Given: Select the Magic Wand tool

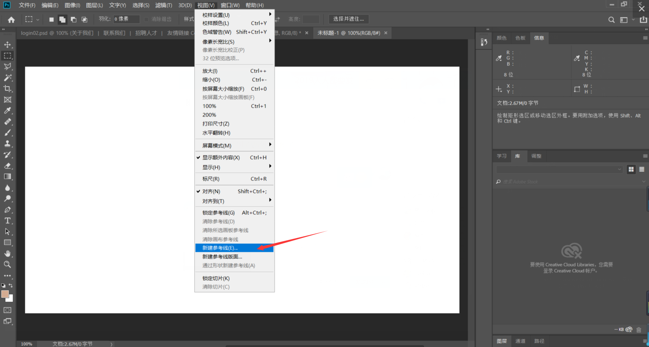Looking at the screenshot, I should 7,78.
